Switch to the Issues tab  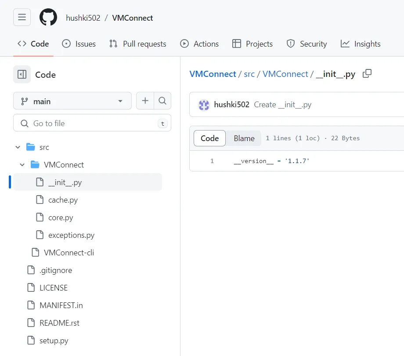[79, 44]
